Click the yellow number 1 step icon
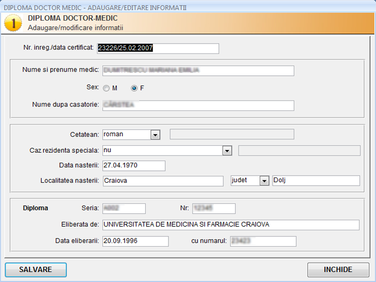The width and height of the screenshot is (376, 282). tap(12, 23)
